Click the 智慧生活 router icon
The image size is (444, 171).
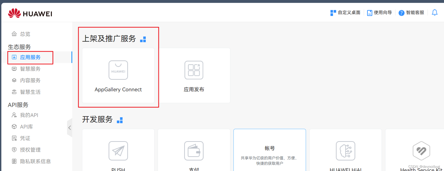(x=14, y=92)
